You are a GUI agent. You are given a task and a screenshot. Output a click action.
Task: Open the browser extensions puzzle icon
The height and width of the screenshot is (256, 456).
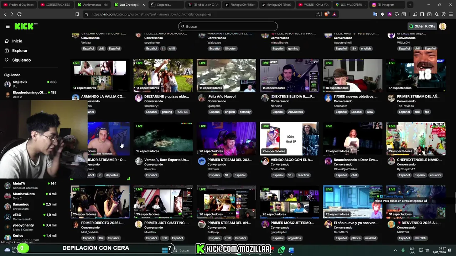point(397,14)
